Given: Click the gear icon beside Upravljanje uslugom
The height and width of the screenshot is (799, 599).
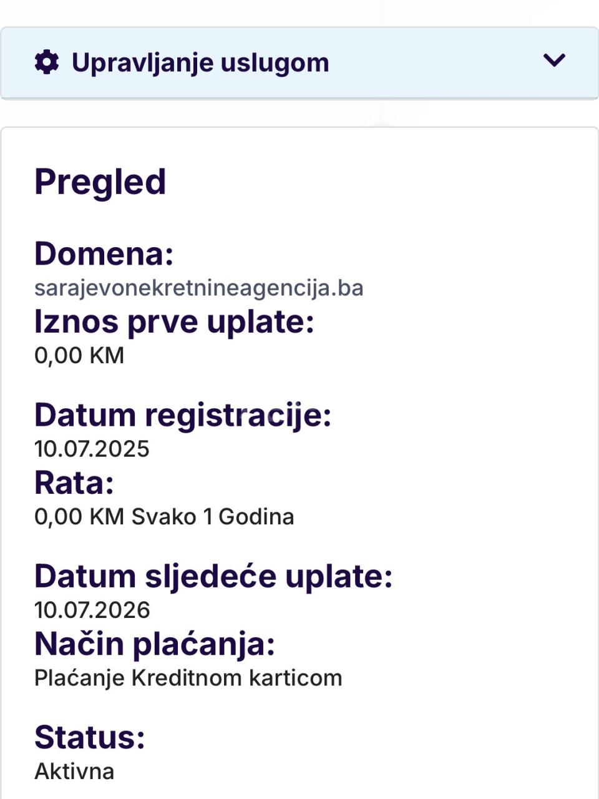Looking at the screenshot, I should (x=47, y=62).
